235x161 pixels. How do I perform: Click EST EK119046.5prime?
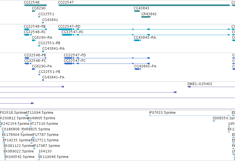53,157
